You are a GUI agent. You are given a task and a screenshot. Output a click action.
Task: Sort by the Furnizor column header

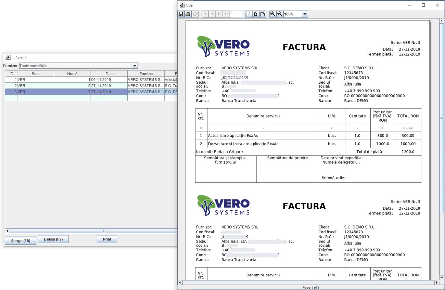pos(146,73)
